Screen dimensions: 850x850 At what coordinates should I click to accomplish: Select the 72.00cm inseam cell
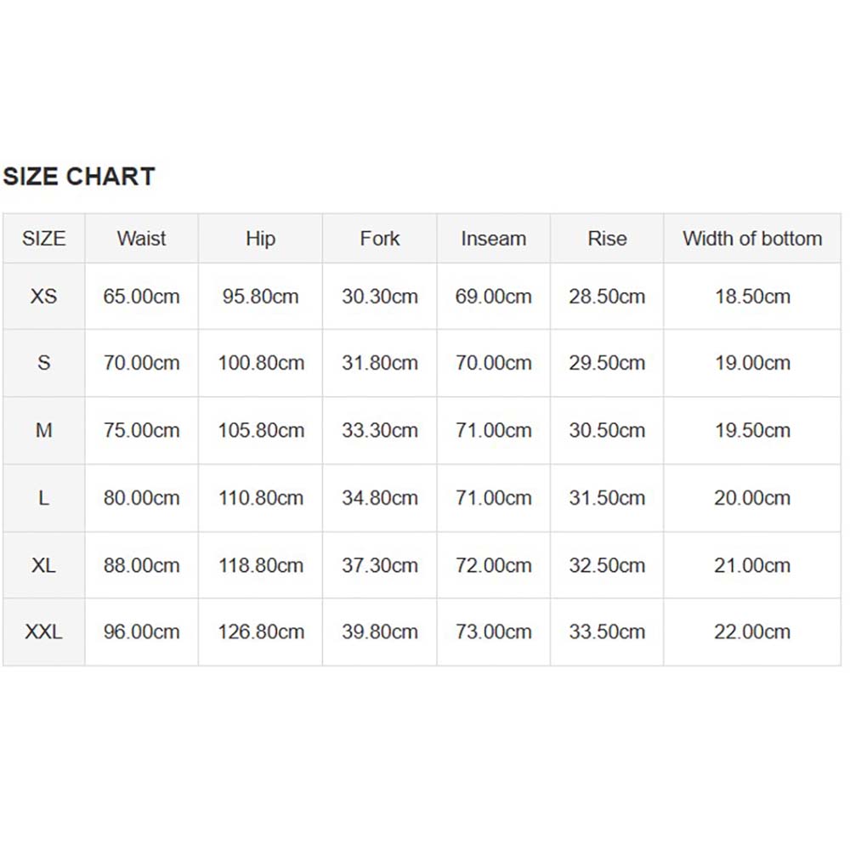pos(493,565)
